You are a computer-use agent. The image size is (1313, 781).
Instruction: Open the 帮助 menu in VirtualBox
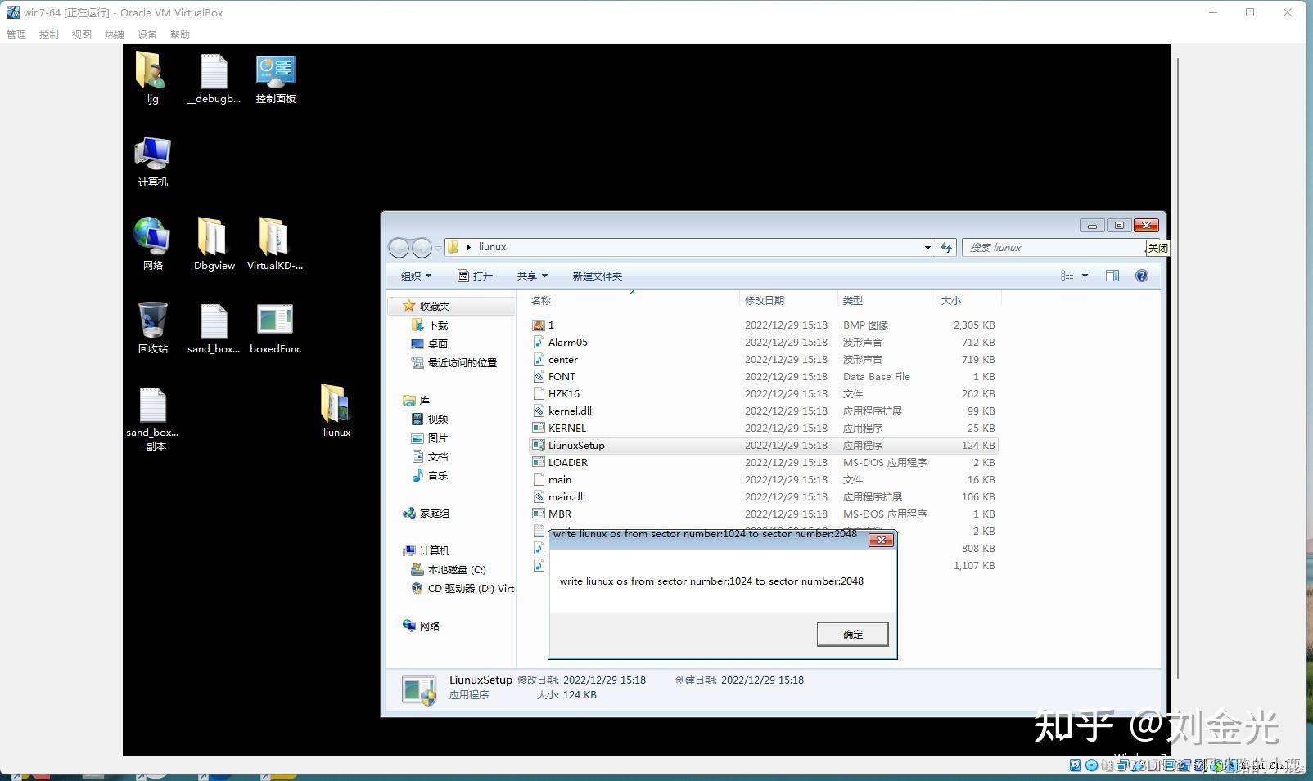pos(180,34)
